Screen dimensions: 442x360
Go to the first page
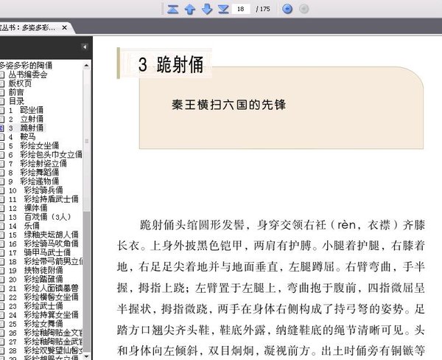[x=172, y=9]
